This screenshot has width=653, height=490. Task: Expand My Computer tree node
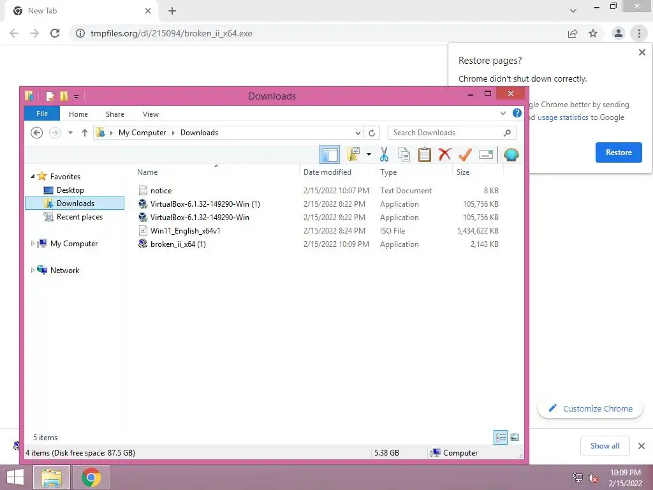pyautogui.click(x=33, y=243)
